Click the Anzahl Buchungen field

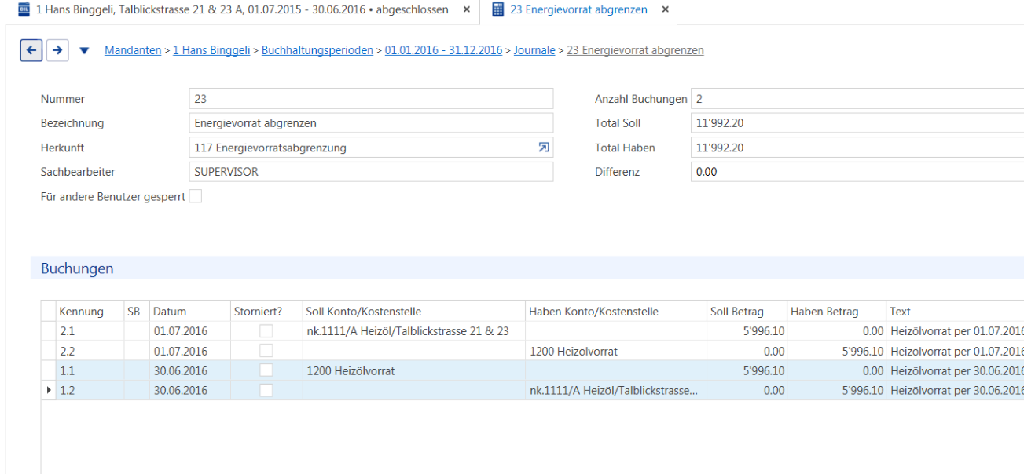click(857, 99)
